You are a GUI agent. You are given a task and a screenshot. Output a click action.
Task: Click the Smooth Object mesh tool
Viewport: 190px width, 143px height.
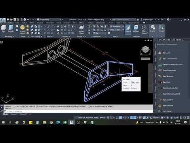(x=23, y=30)
